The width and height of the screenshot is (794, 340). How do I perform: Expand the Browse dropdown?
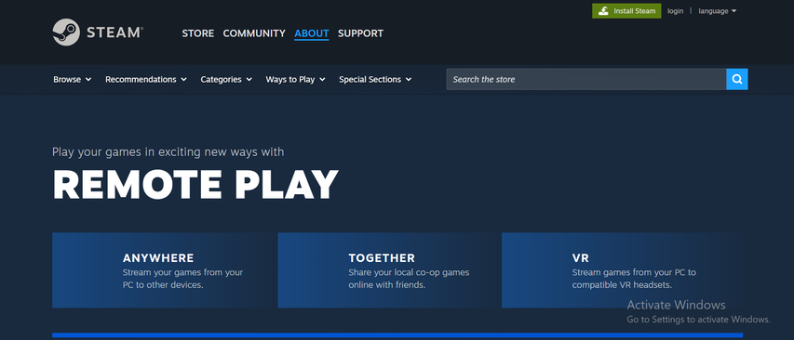[73, 79]
